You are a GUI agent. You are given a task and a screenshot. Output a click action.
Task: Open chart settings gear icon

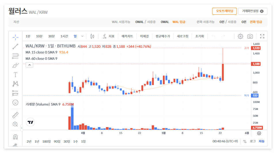[x=240, y=36]
